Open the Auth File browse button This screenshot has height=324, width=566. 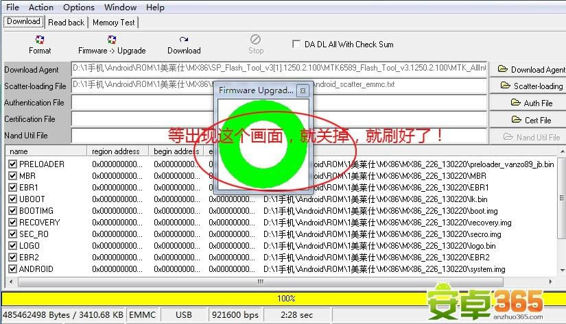(528, 103)
